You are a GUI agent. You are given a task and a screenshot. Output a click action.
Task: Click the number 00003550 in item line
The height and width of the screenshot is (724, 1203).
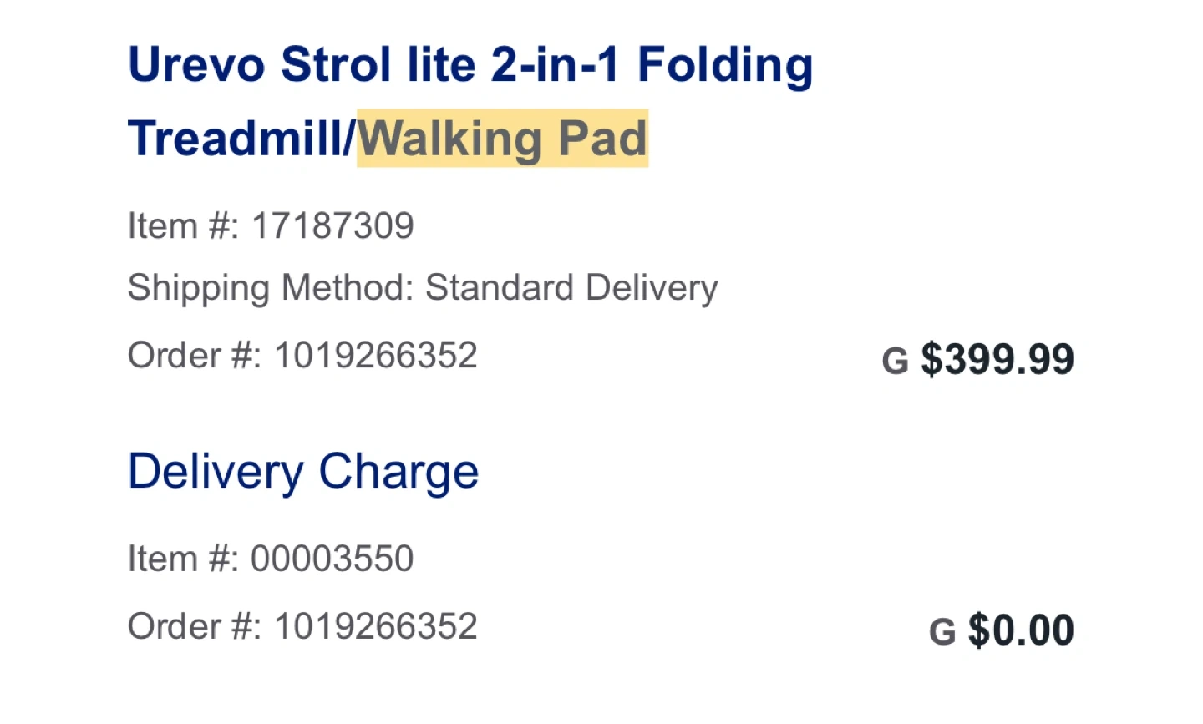pyautogui.click(x=332, y=559)
